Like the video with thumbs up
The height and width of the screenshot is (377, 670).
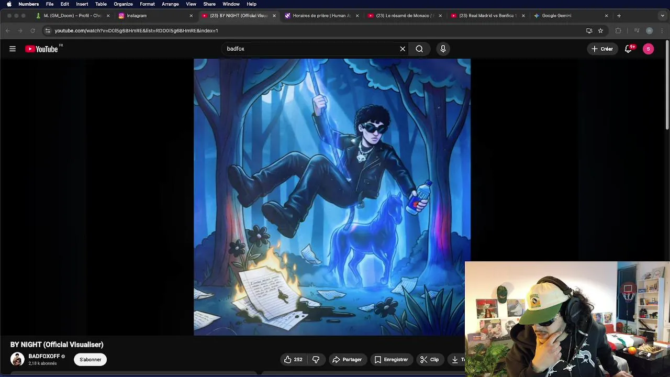(293, 360)
